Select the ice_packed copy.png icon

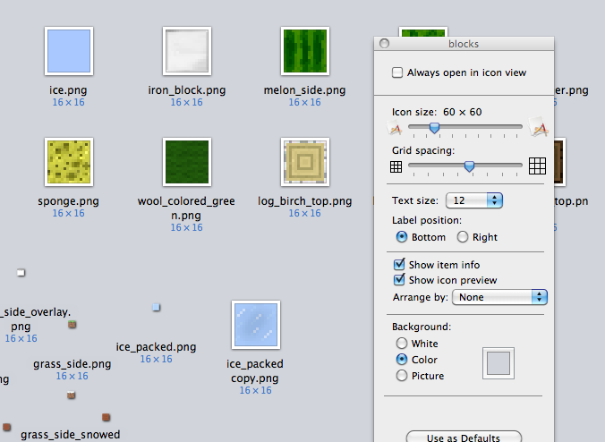pyautogui.click(x=256, y=325)
